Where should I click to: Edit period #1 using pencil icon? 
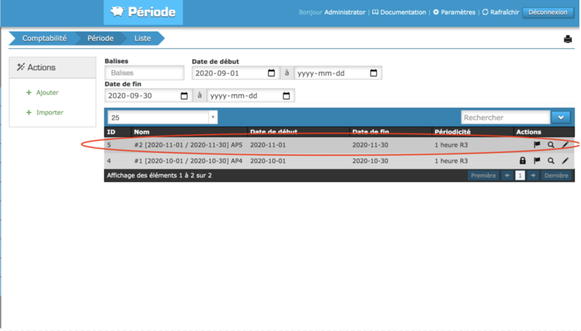coord(565,161)
